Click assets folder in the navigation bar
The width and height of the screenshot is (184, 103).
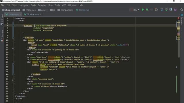(43, 10)
